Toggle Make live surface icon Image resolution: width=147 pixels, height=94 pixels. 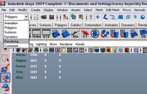128,17
